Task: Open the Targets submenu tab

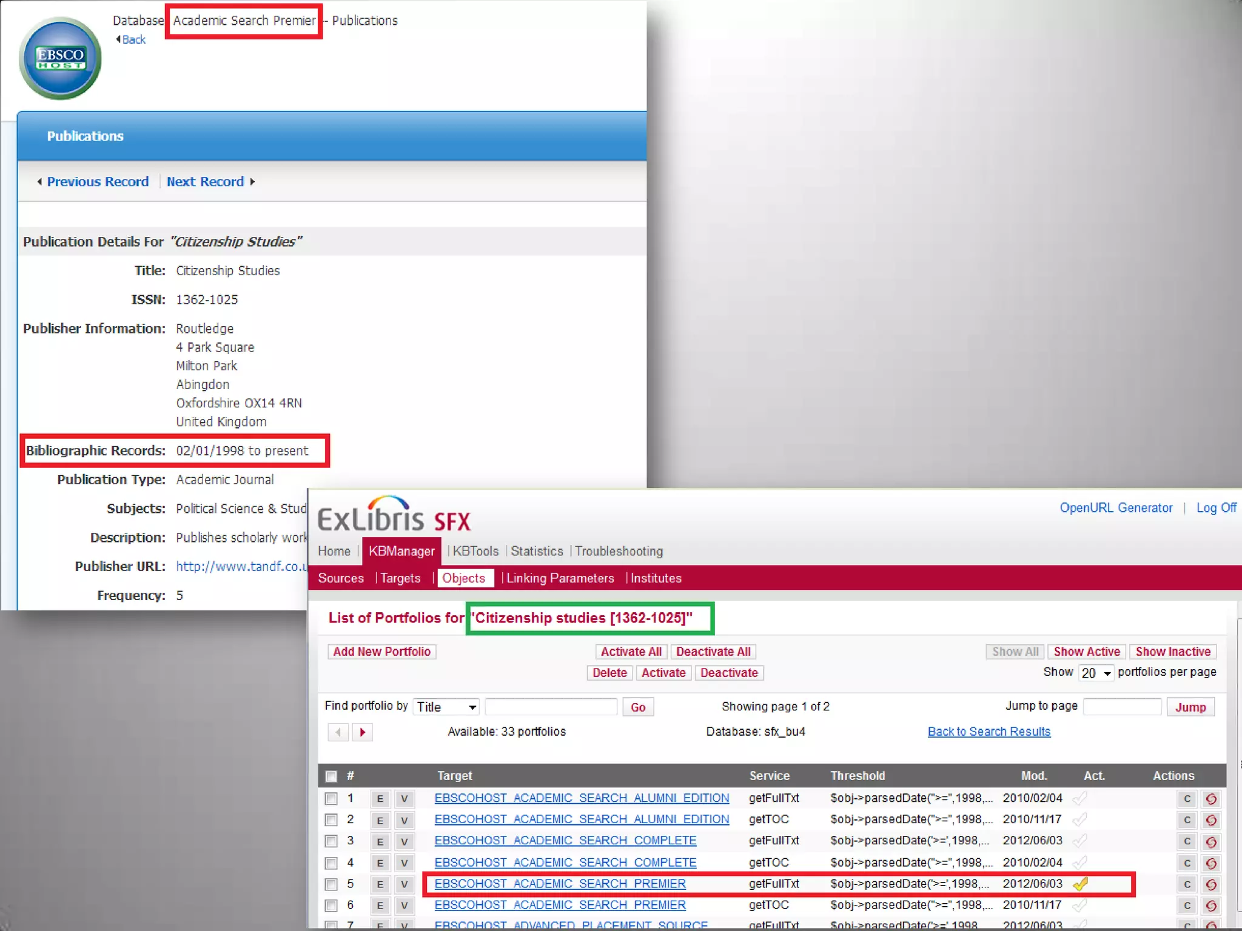Action: (x=400, y=578)
